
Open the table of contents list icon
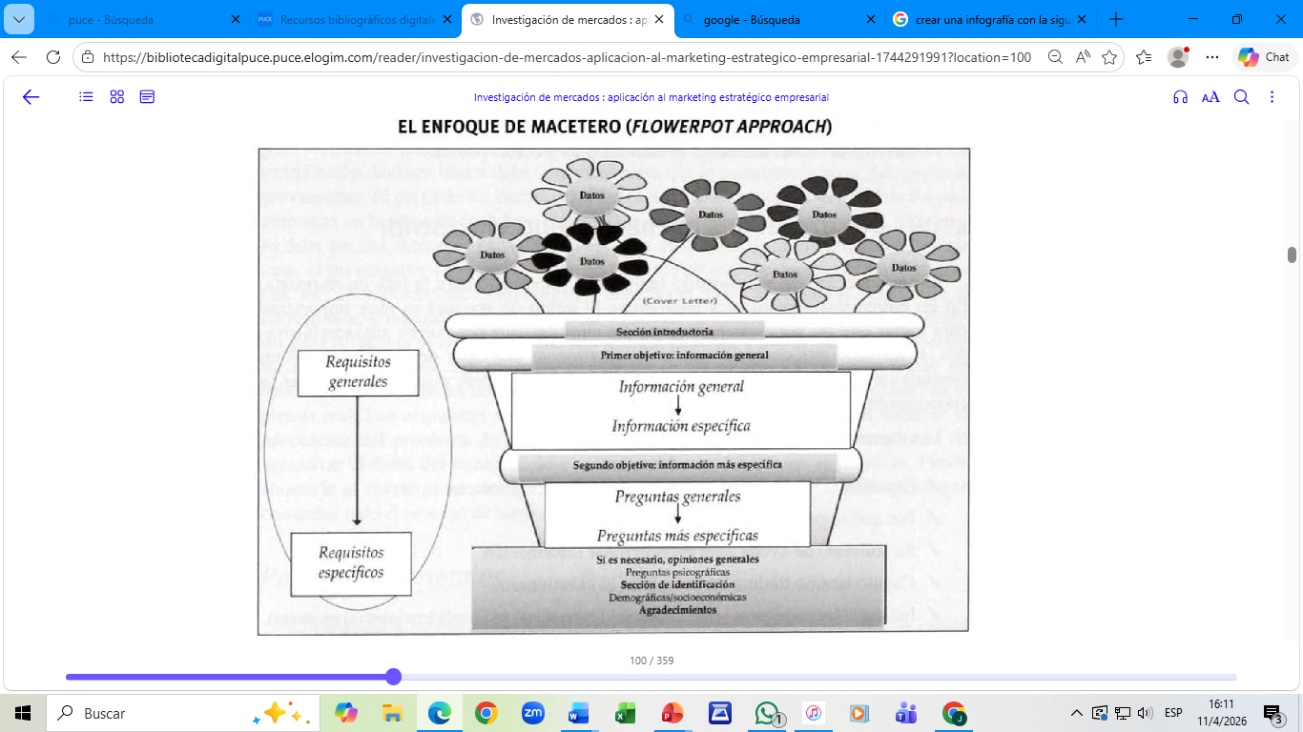pyautogui.click(x=87, y=96)
